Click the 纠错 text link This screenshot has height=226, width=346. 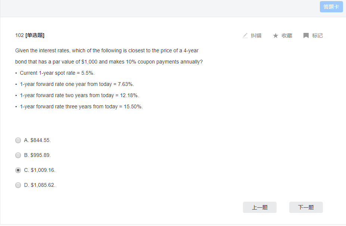(x=256, y=35)
